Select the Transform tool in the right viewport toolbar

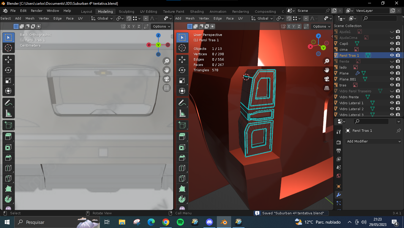(x=182, y=91)
